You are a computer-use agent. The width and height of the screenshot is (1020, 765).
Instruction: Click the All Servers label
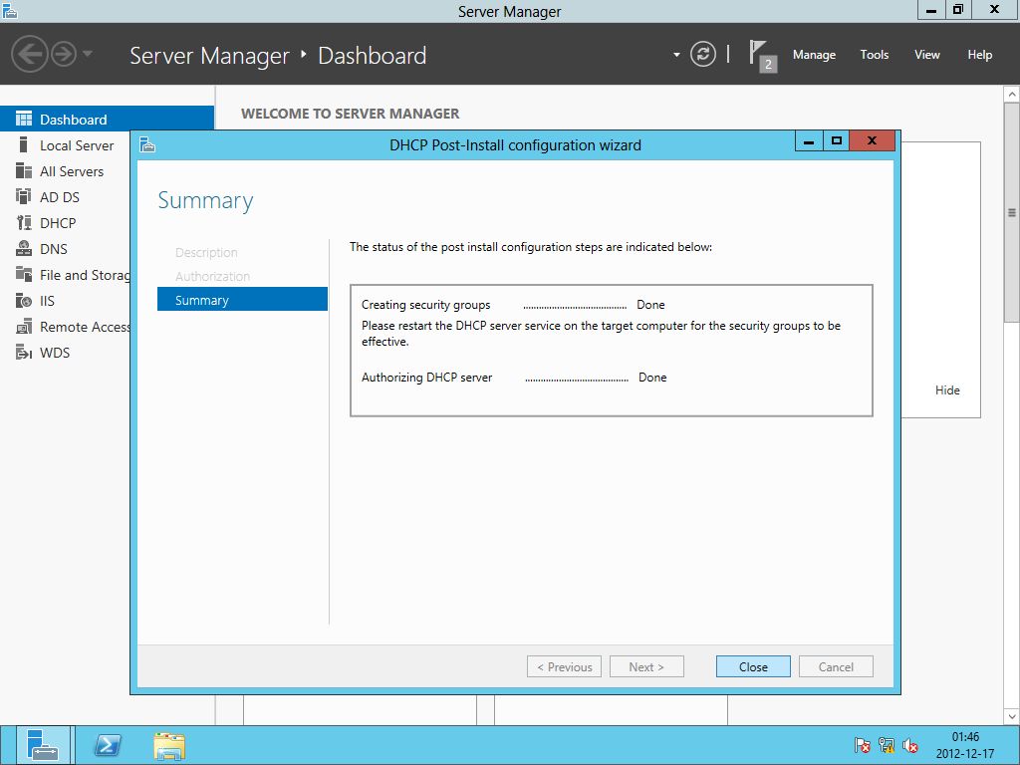(x=72, y=171)
